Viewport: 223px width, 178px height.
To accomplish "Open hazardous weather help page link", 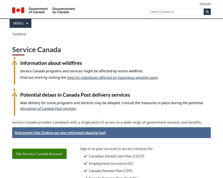I will click(x=112, y=78).
